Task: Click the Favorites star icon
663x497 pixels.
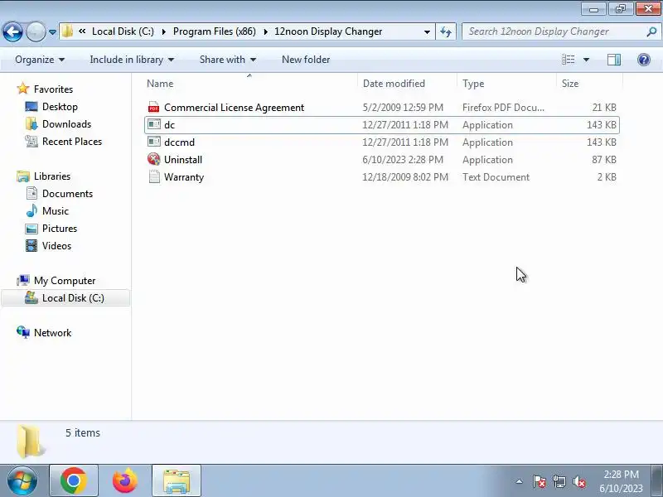Action: tap(23, 89)
